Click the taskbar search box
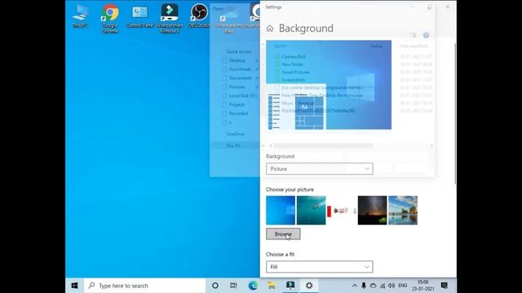 click(145, 286)
